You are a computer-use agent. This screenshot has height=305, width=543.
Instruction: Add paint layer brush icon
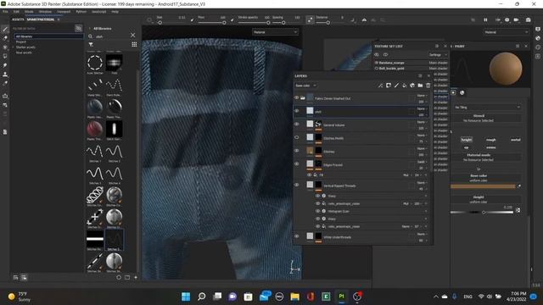tap(396, 86)
